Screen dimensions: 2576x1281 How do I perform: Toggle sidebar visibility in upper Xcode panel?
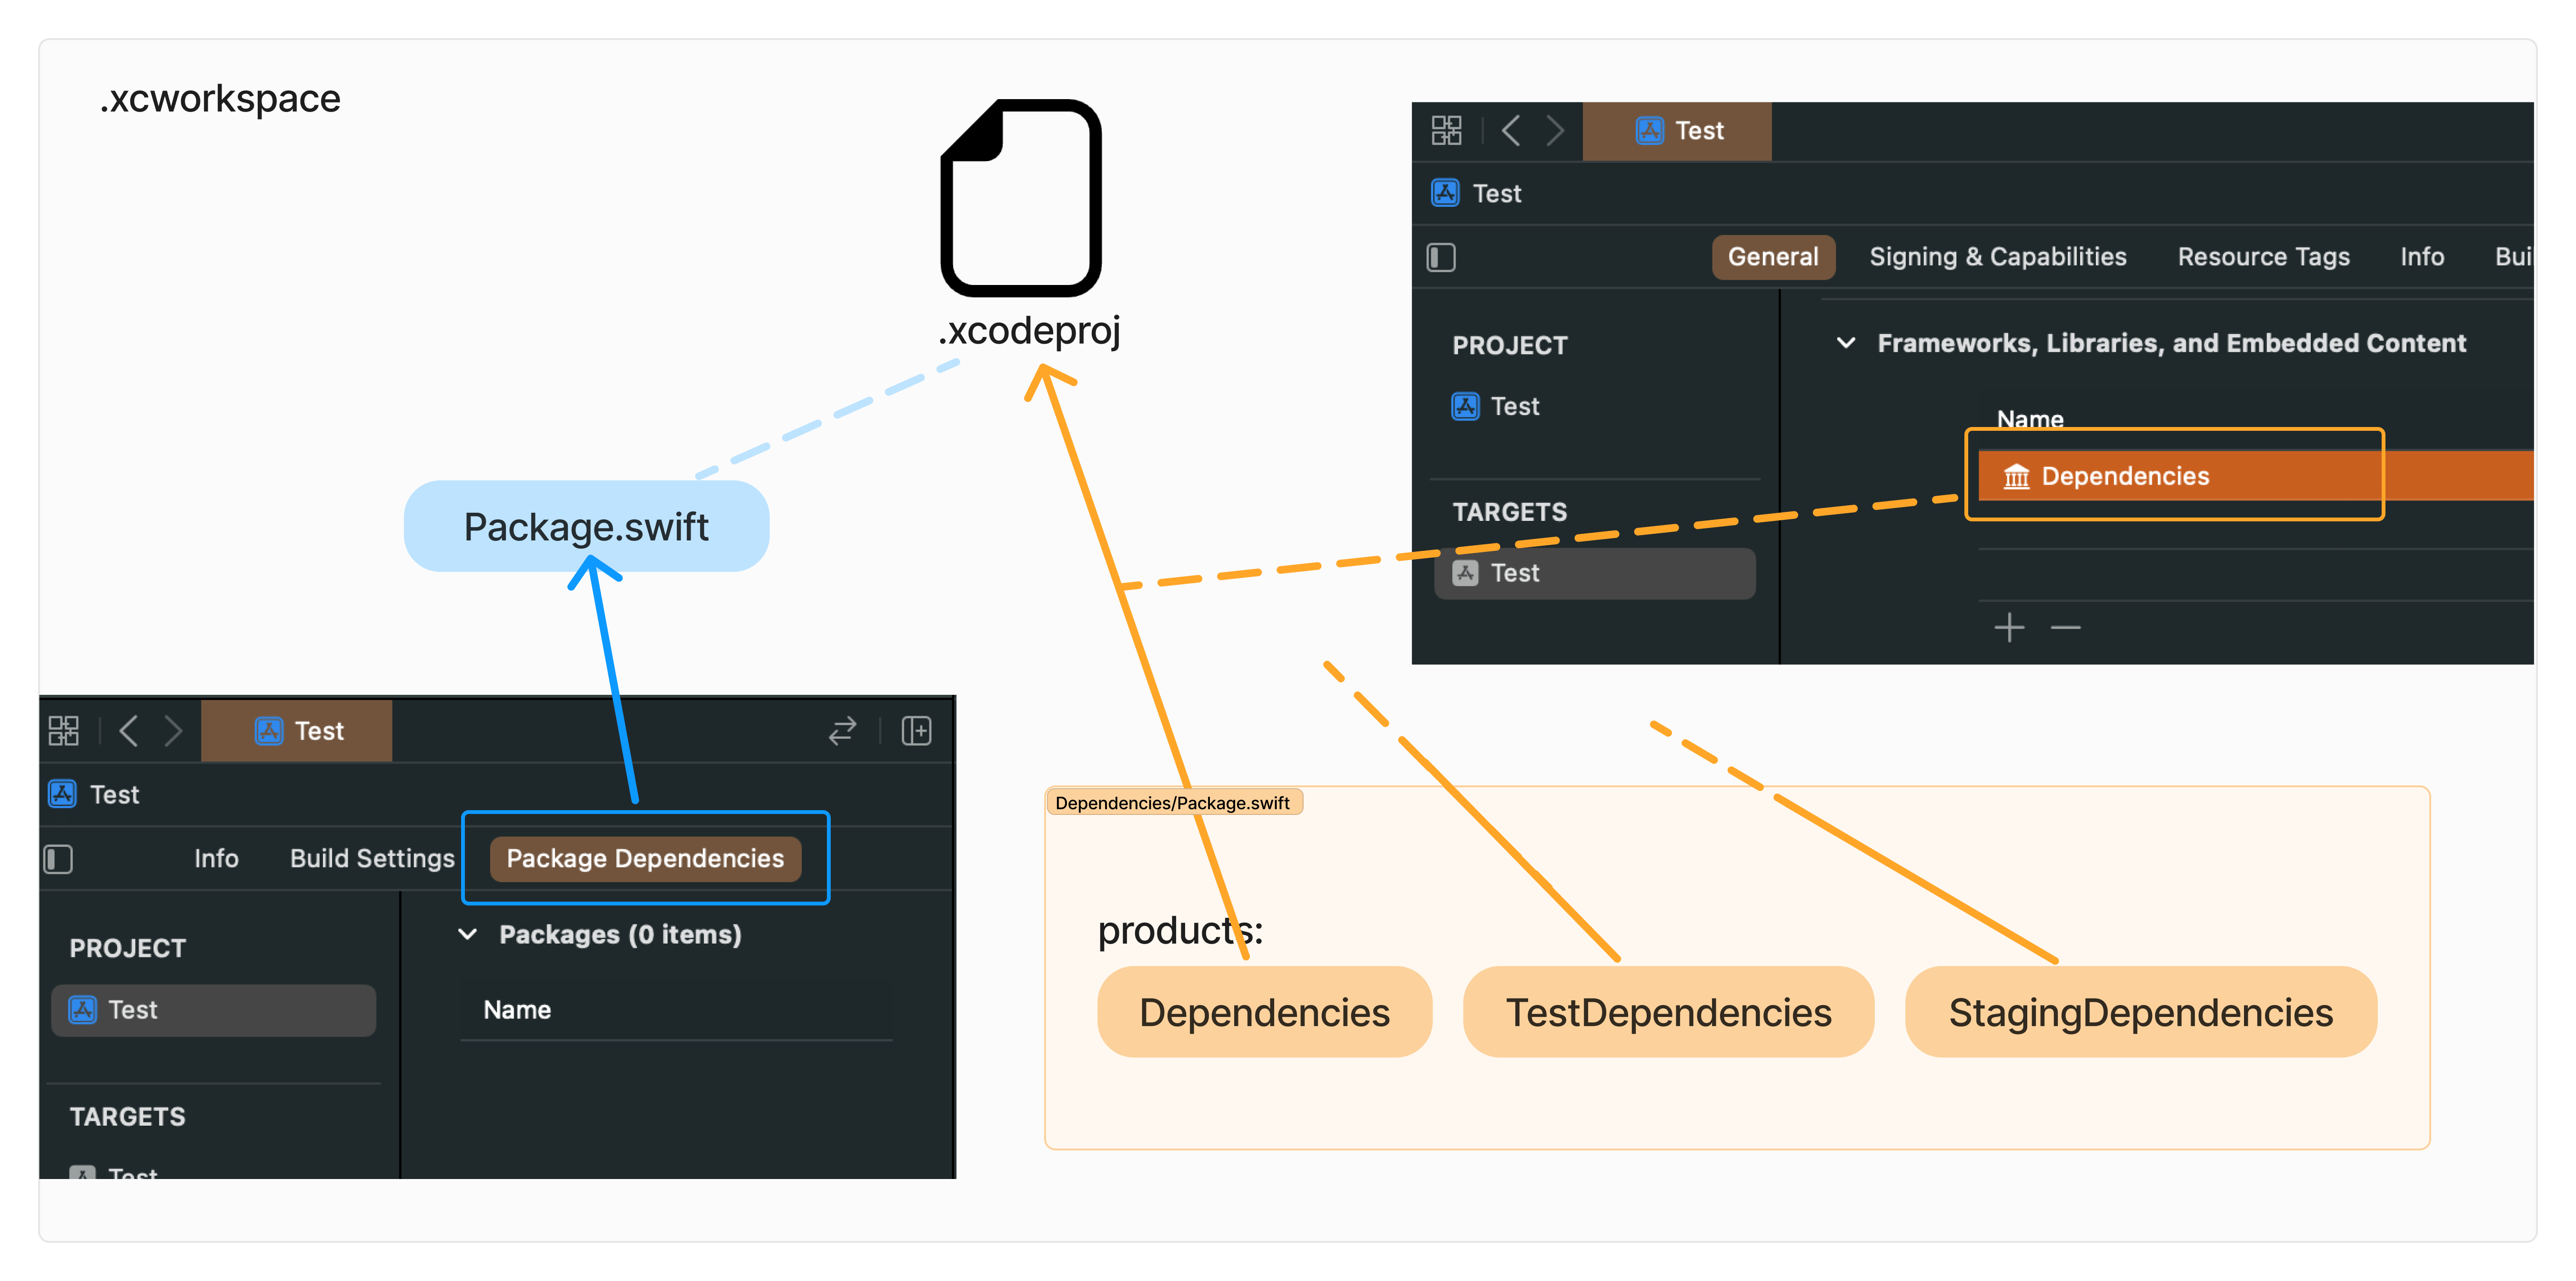(x=1441, y=257)
